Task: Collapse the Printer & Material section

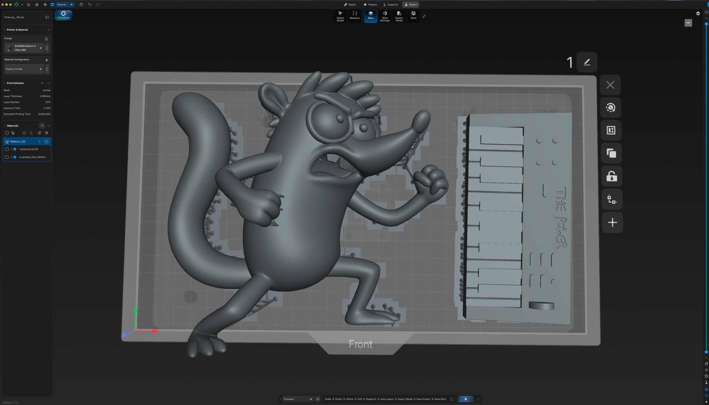Action: (49, 30)
